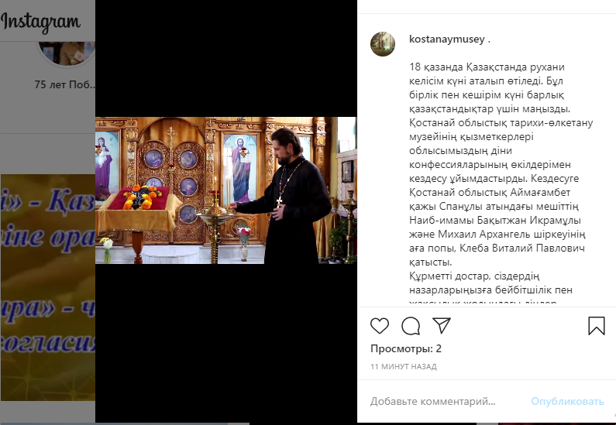This screenshot has width=616, height=425.
Task: Open the kostanaymusey username link
Action: coord(446,39)
